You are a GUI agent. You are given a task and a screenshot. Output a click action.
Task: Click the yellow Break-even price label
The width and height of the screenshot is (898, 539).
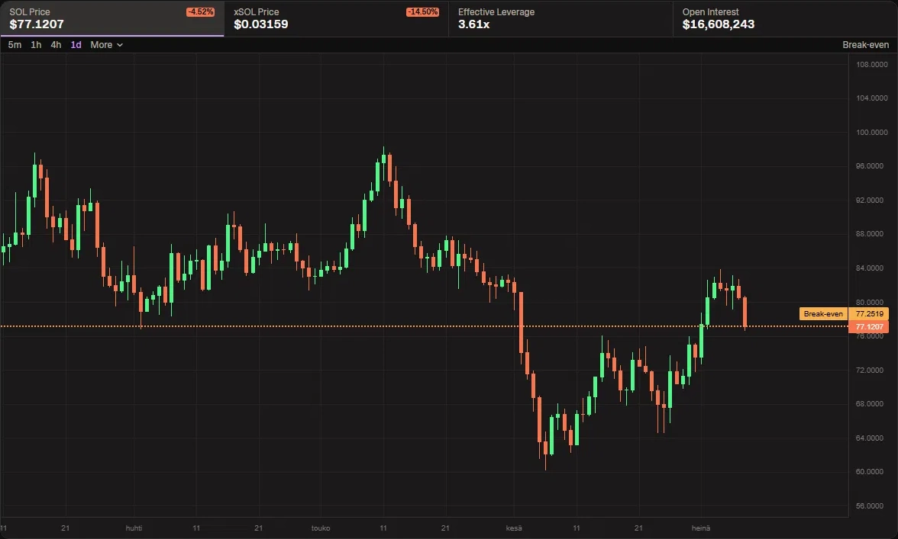tap(823, 314)
